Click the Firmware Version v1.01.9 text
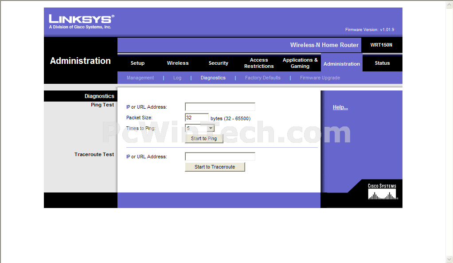Screen dimensions: 453x263 370,29
